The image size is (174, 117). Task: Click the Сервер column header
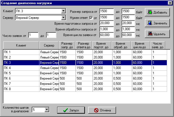(49, 45)
